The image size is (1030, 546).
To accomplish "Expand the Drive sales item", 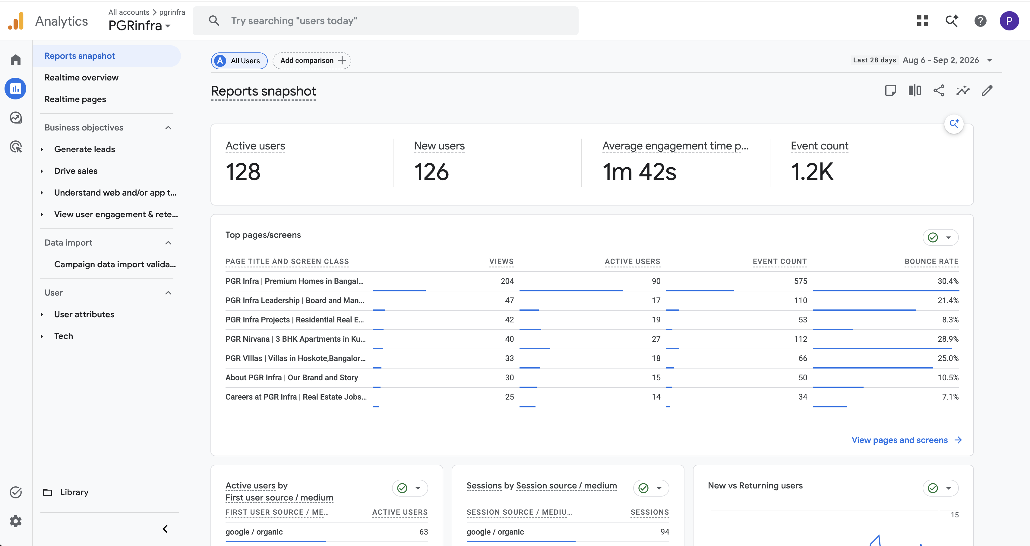I will point(42,171).
